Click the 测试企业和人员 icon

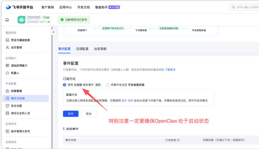[x=7, y=113]
